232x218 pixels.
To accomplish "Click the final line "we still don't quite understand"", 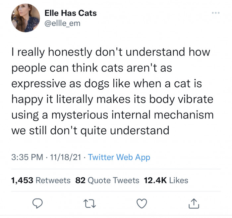I will [90, 130].
